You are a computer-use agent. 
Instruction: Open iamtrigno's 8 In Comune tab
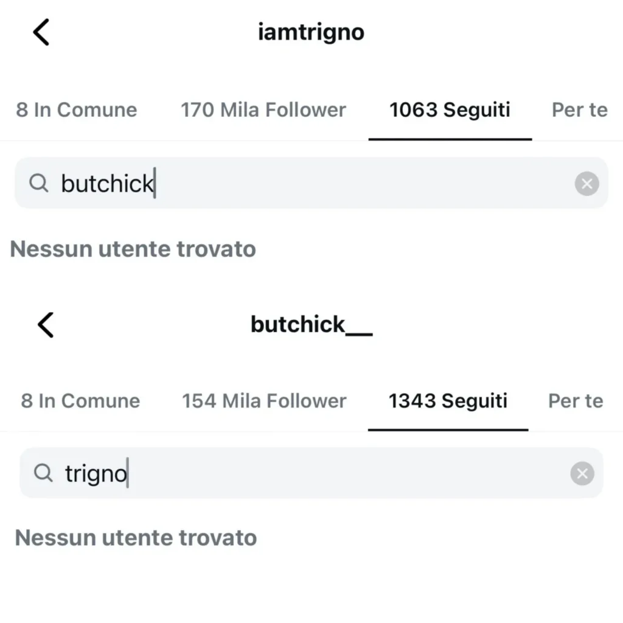pyautogui.click(x=77, y=110)
